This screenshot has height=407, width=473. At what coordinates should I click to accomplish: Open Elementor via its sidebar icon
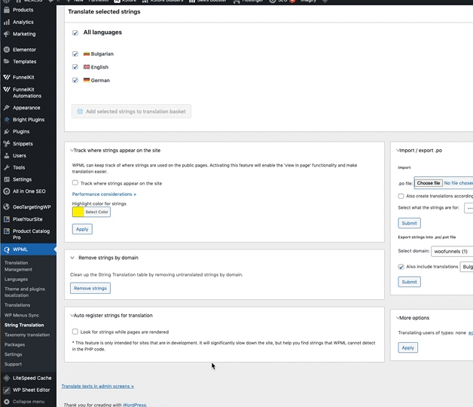[7, 50]
